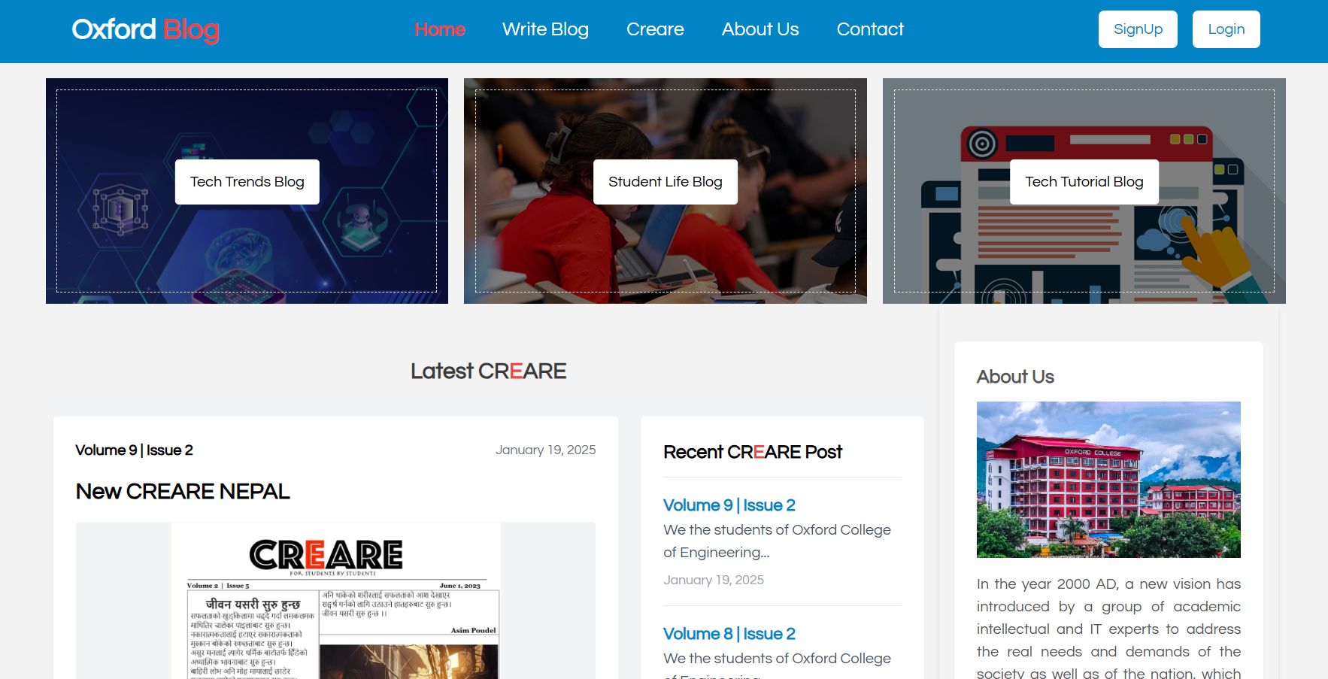Open Tech Trends Blog category
This screenshot has width=1328, height=679.
click(247, 182)
